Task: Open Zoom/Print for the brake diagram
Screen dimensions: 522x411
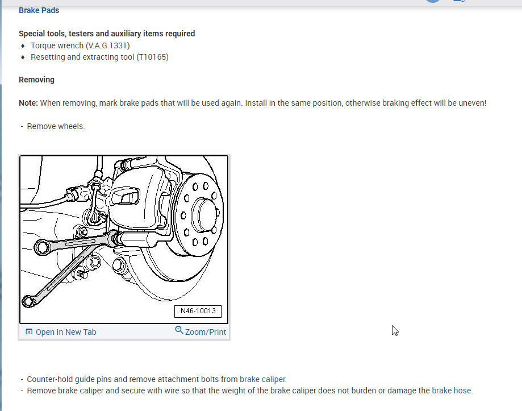Action: (201, 331)
